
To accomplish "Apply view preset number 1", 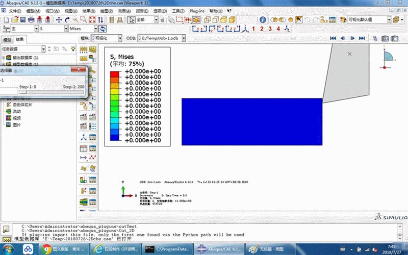I will tap(253, 29).
